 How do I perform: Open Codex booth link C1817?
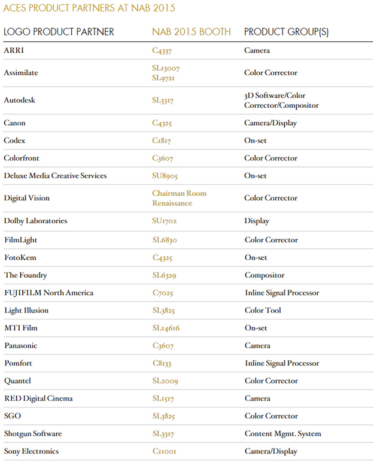[163, 141]
